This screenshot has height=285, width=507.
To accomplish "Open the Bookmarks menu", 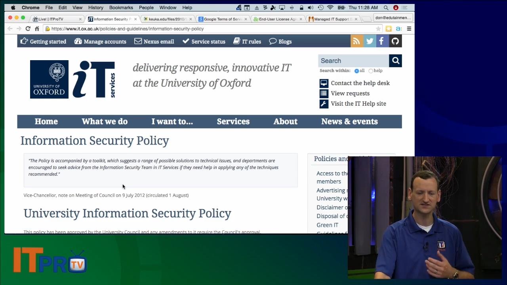I will coord(121,8).
